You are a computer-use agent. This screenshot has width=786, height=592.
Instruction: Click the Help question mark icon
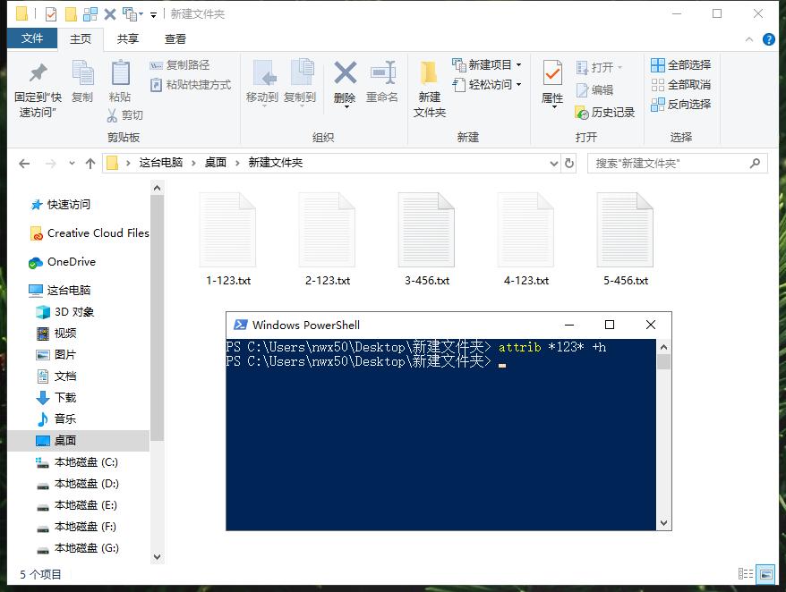point(769,39)
